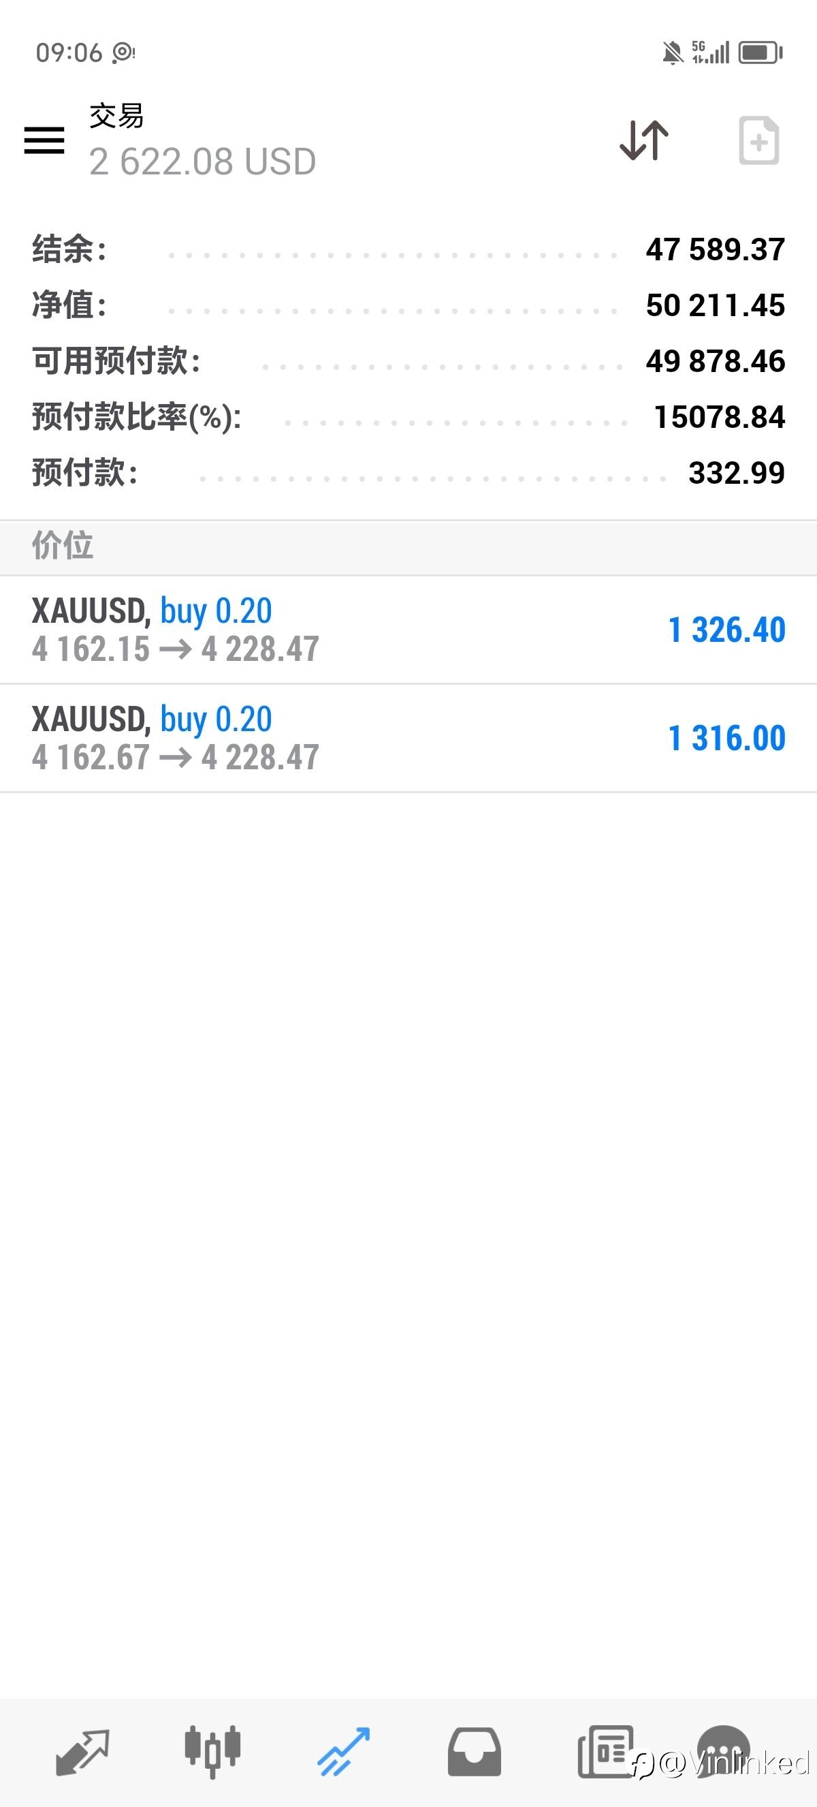Viewport: 817px width, 1807px height.
Task: Tap the 预付款比率(%) margin level row
Action: coord(408,418)
